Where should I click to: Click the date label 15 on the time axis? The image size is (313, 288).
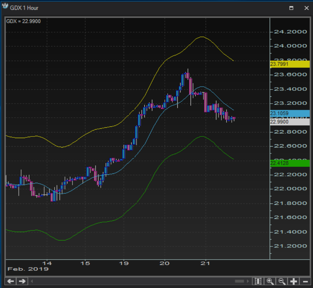coord(85,264)
